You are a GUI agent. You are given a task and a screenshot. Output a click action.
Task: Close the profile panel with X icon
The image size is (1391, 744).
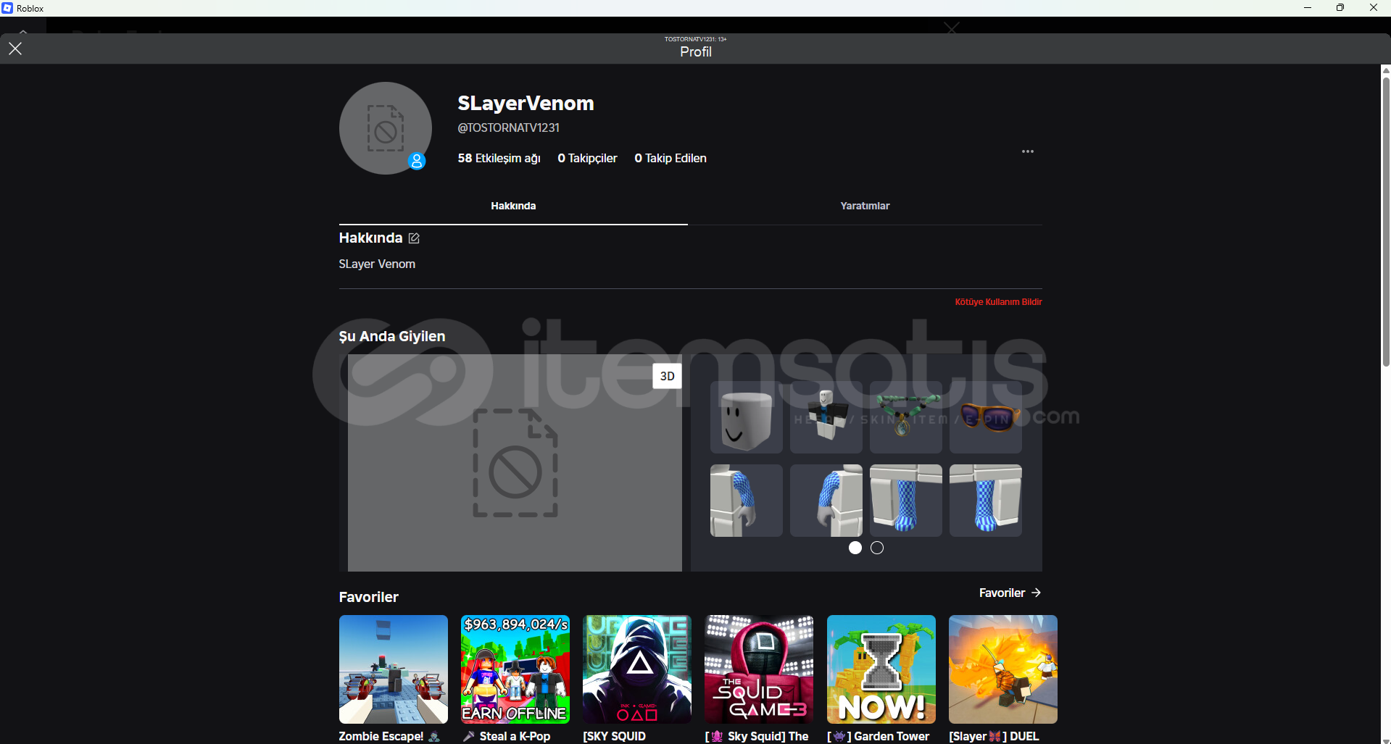point(15,49)
